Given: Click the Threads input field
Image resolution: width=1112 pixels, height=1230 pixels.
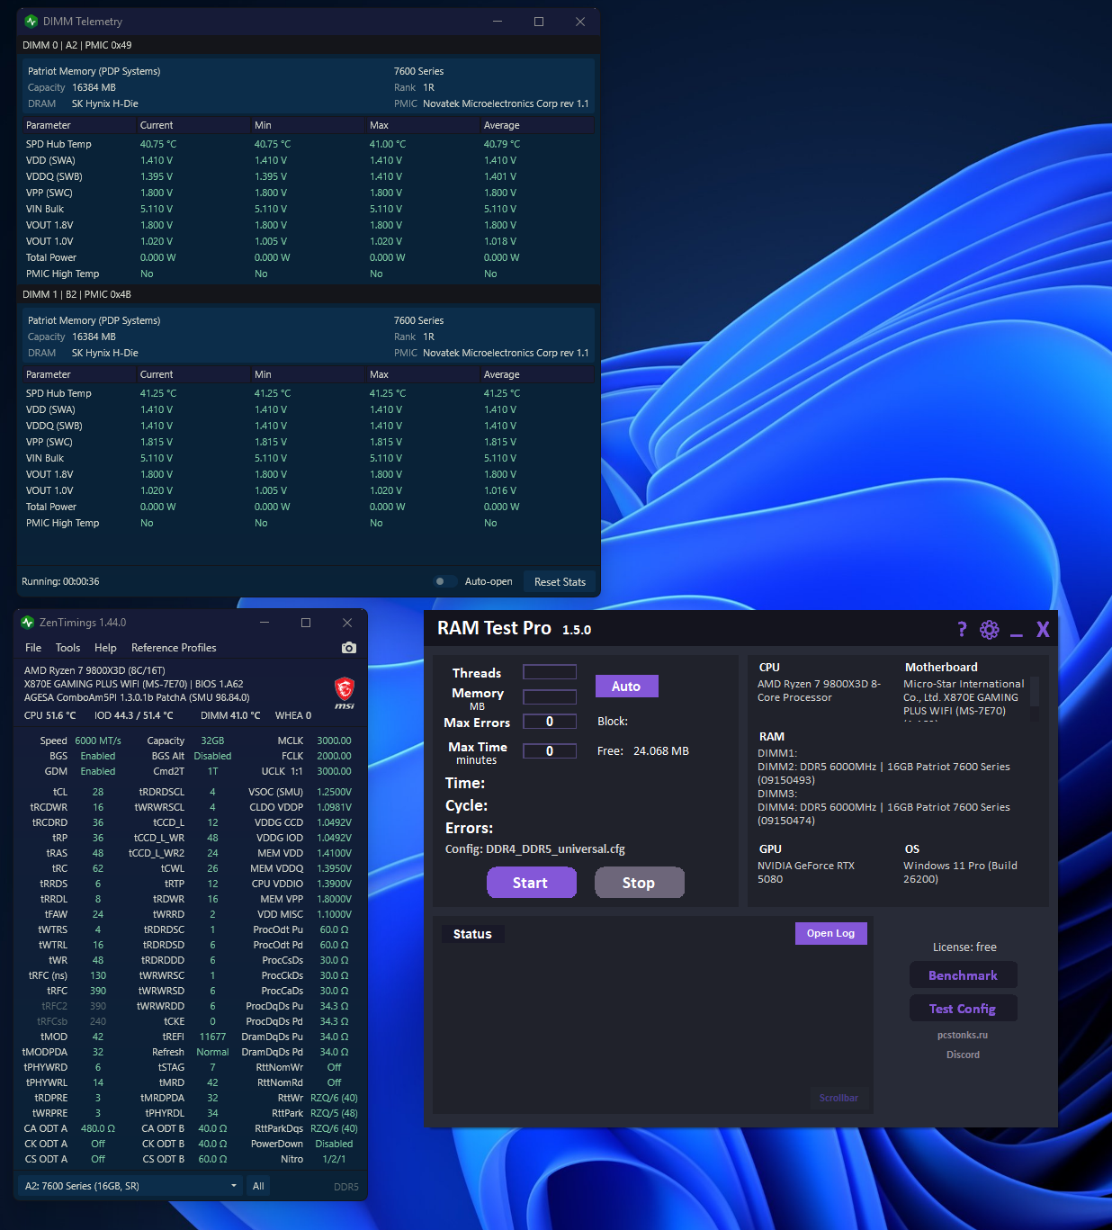Looking at the screenshot, I should pos(550,672).
